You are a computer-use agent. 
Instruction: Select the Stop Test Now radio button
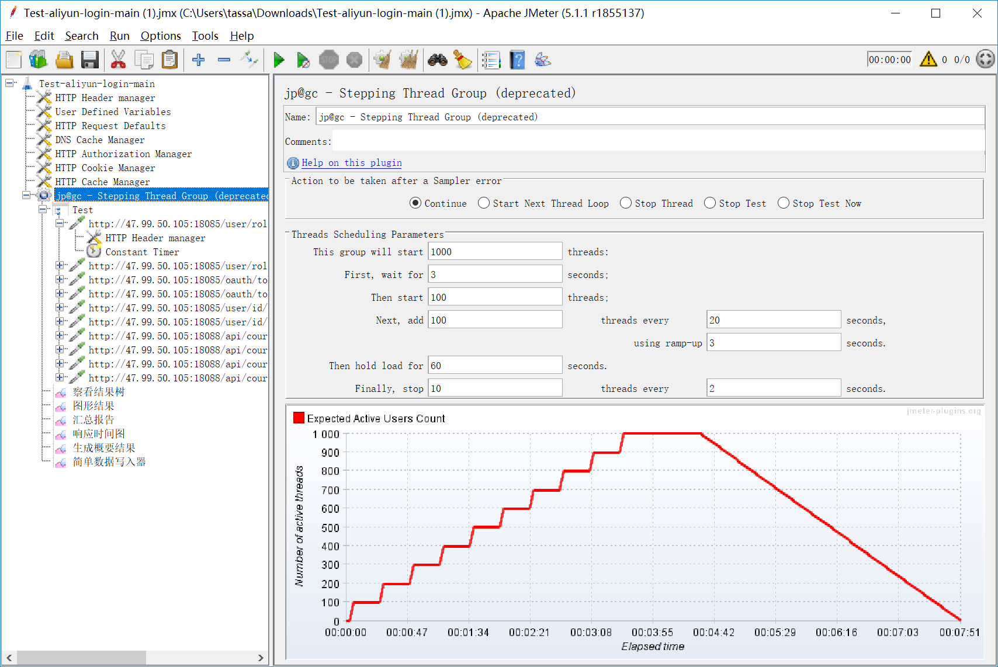pyautogui.click(x=784, y=203)
